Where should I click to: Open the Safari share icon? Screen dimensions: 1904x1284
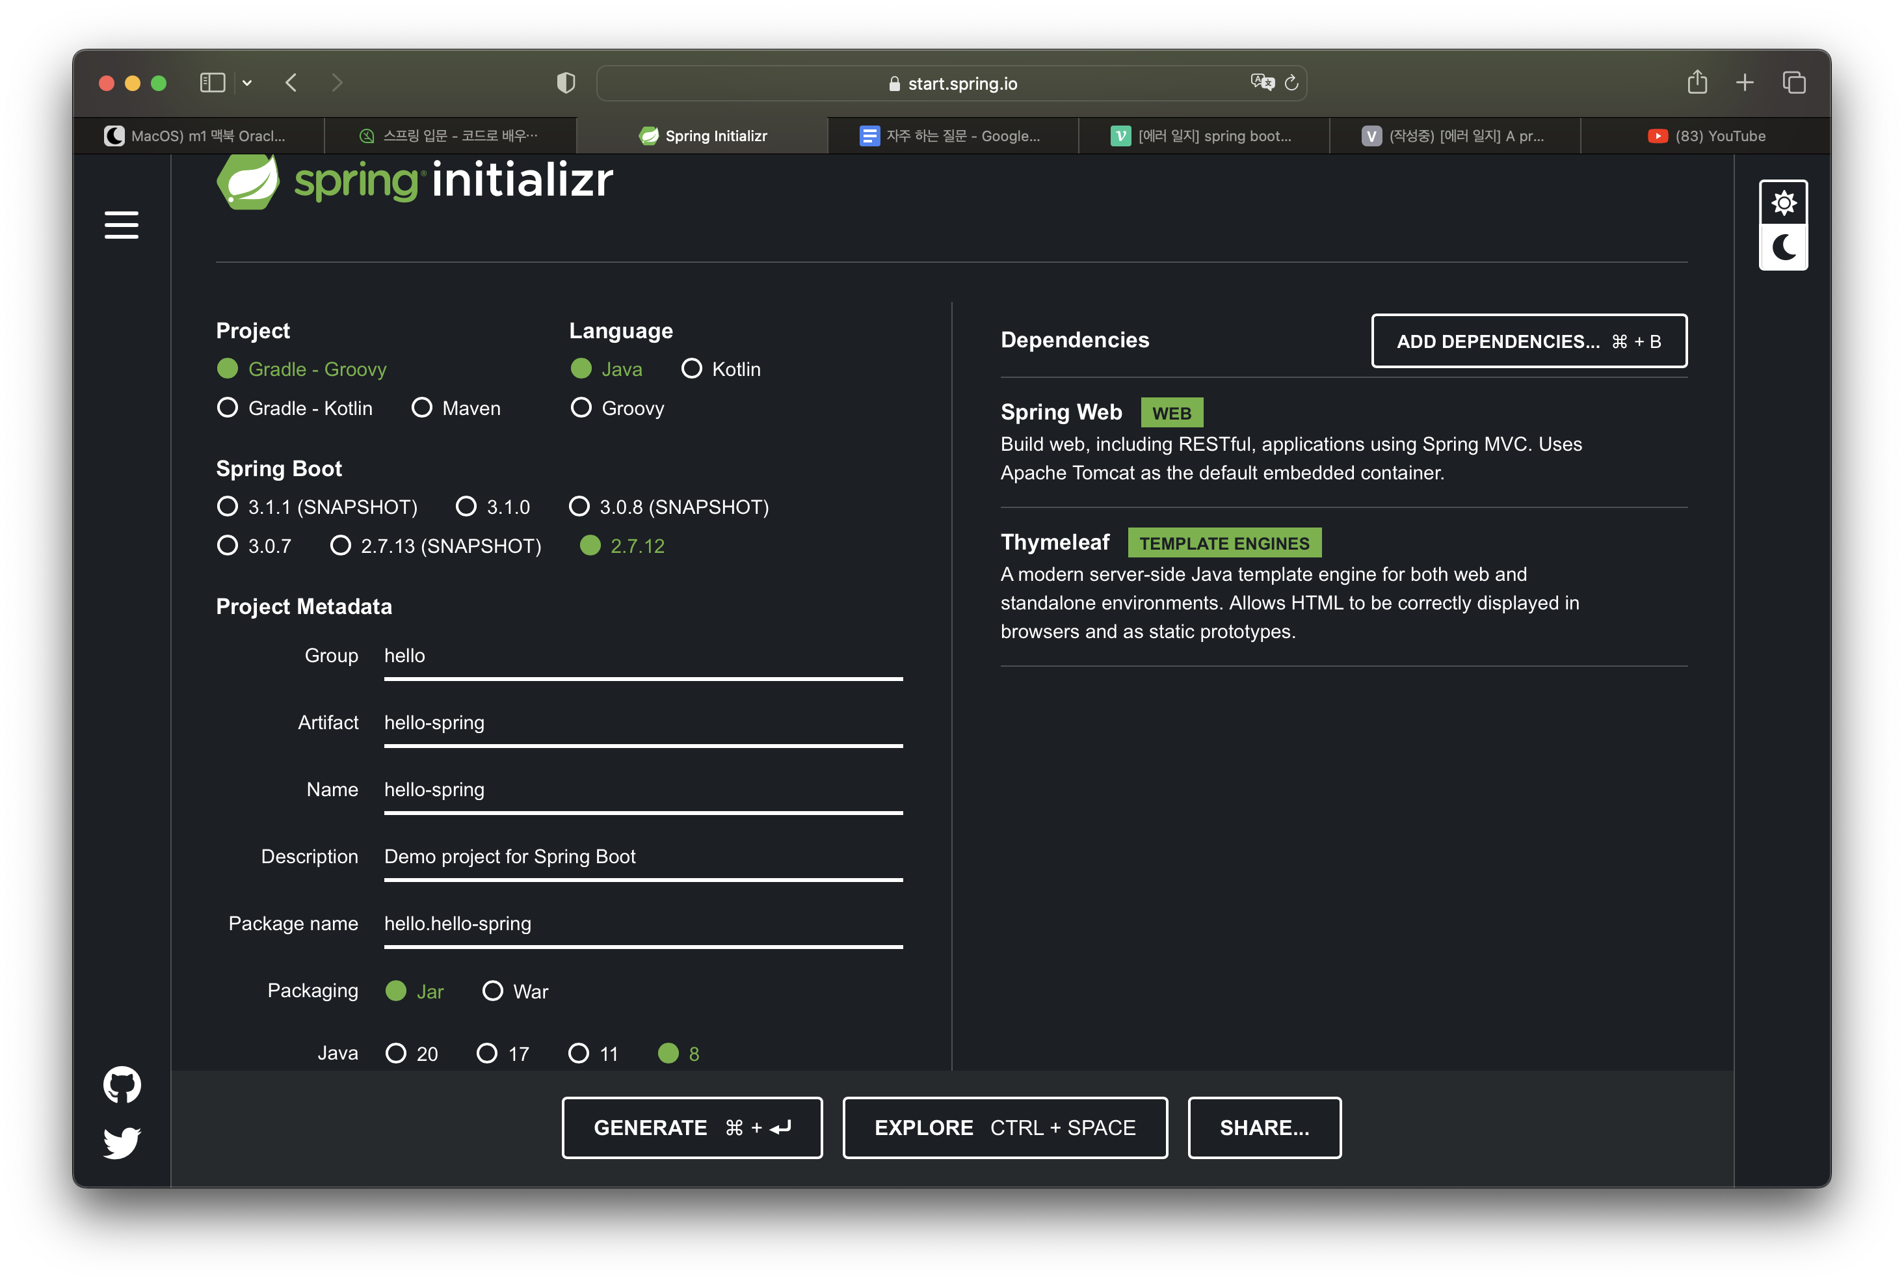[x=1697, y=82]
